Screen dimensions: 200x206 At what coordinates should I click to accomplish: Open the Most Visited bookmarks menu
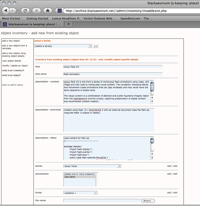12,18
